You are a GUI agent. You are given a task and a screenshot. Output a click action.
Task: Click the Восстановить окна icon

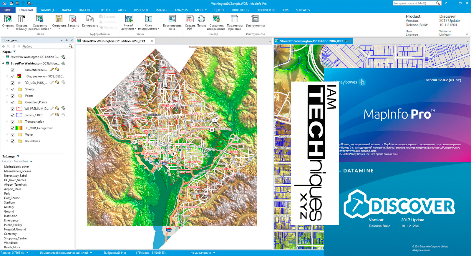(172, 19)
